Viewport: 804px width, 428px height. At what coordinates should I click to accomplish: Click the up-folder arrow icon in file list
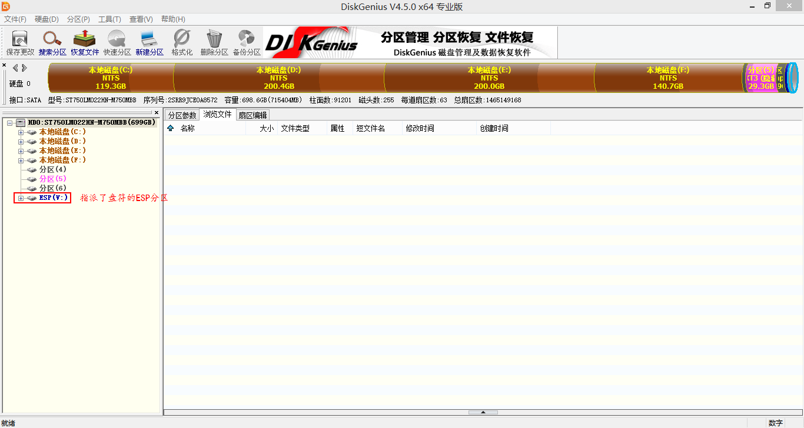point(171,128)
